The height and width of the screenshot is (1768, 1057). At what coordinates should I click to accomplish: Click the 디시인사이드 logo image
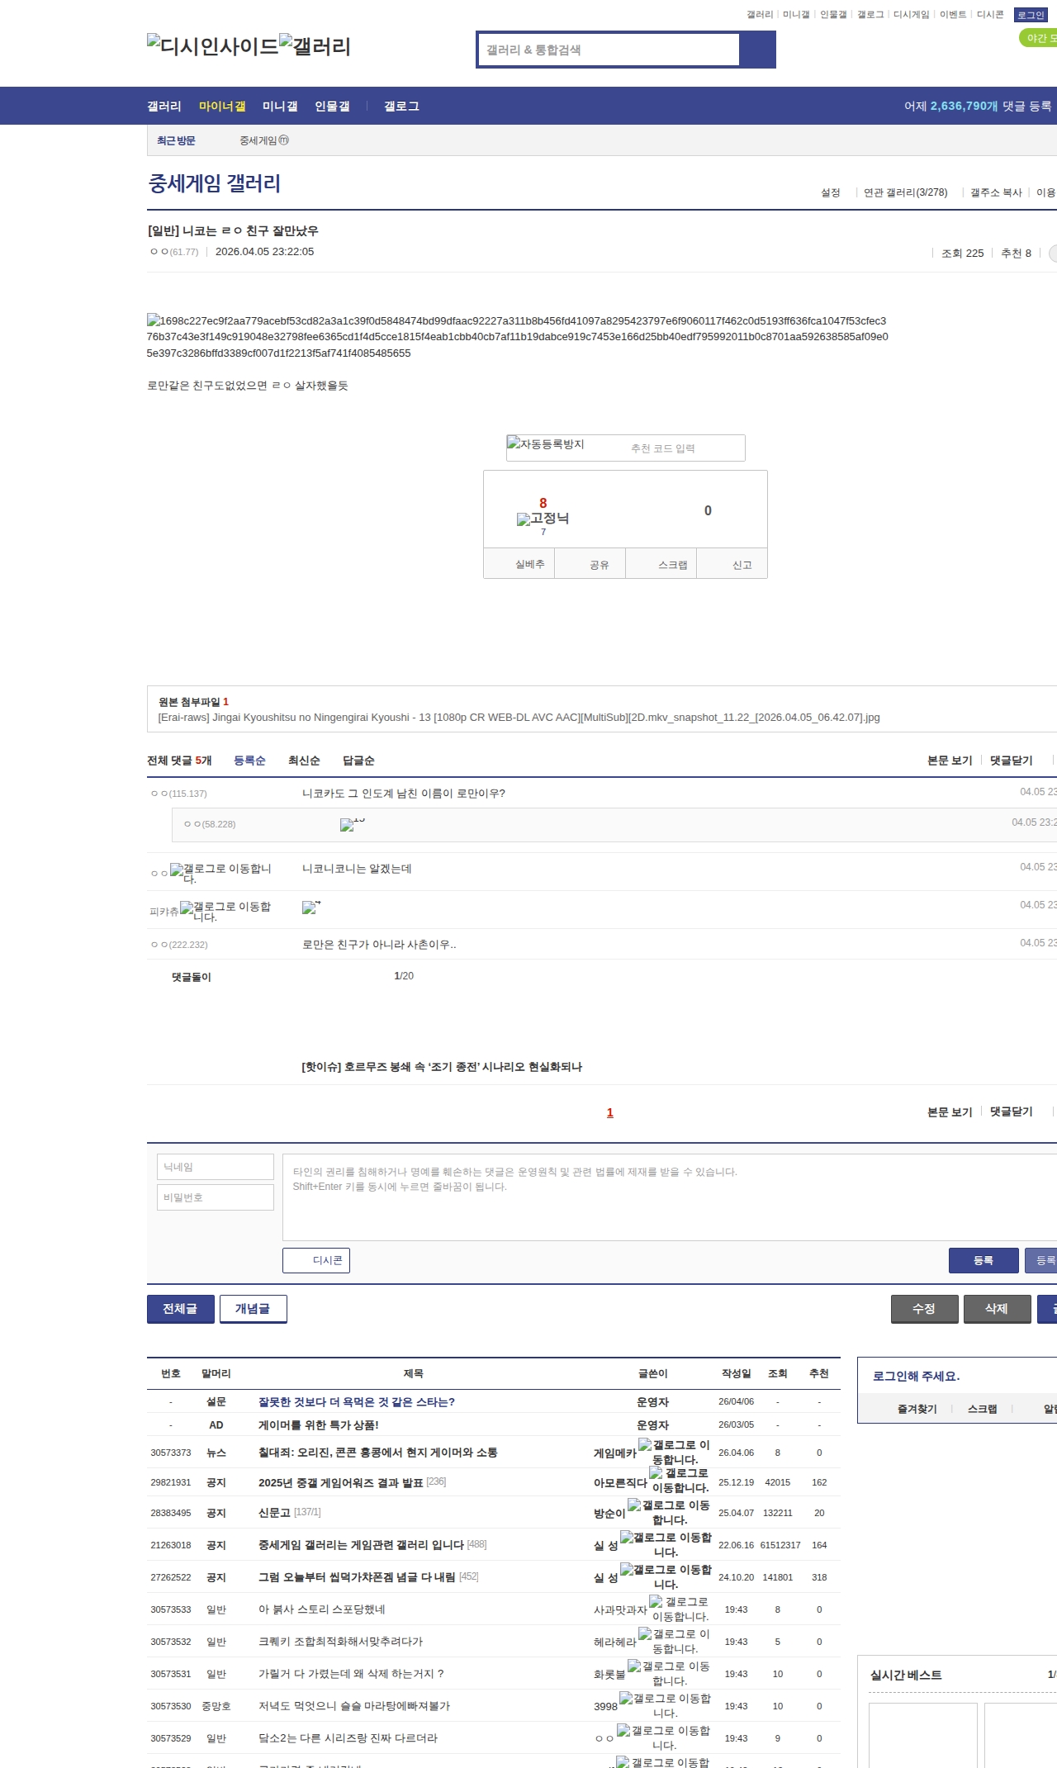tap(213, 46)
